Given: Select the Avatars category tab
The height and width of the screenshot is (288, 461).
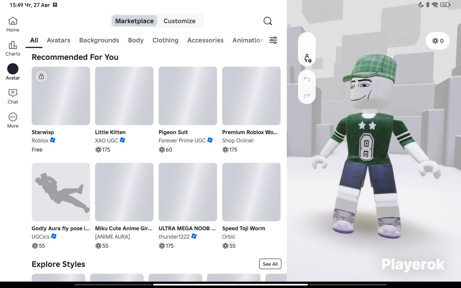Looking at the screenshot, I should click(x=58, y=40).
